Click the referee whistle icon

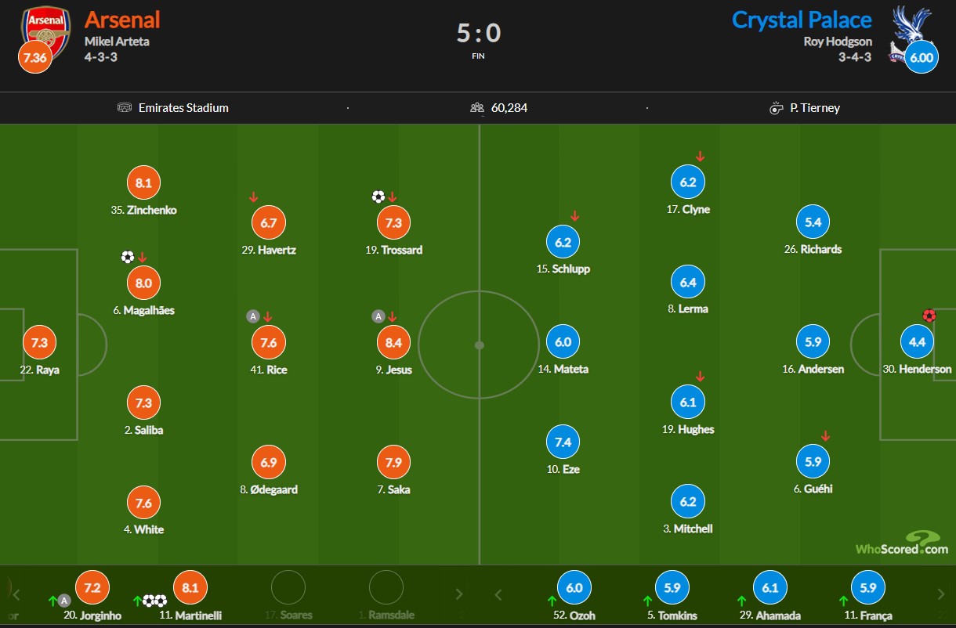click(x=776, y=108)
